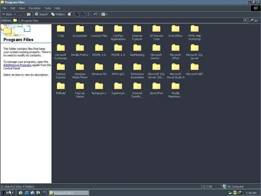Image resolution: width=261 pixels, height=196 pixels.
Task: Open the Back button history dropdown arrow
Action: (15, 14)
